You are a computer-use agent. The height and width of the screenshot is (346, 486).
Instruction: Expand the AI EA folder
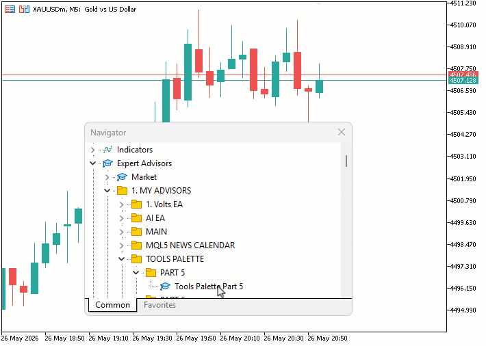point(122,218)
